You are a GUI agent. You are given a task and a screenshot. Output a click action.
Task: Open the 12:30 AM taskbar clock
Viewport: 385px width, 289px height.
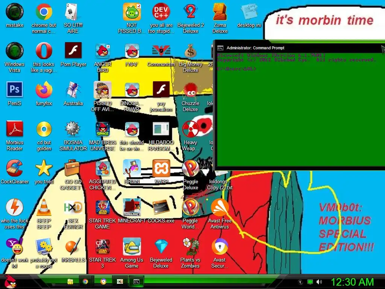(352, 282)
